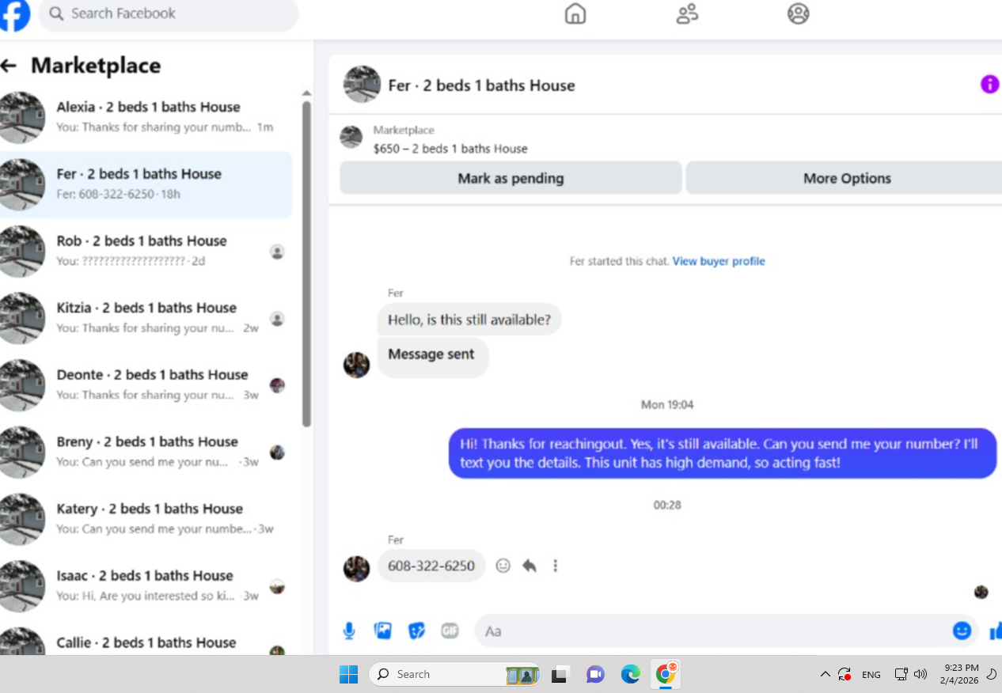Open More Options for the listing
The width and height of the screenshot is (1002, 693).
click(845, 178)
